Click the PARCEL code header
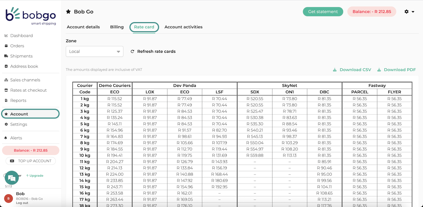The height and width of the screenshot is (207, 423). point(360,92)
